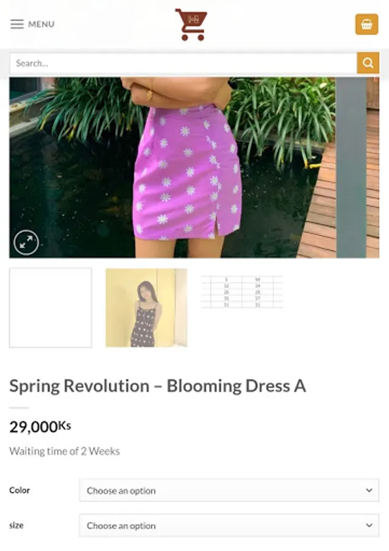Open the size option dropdown
The height and width of the screenshot is (551, 389).
coord(229,525)
